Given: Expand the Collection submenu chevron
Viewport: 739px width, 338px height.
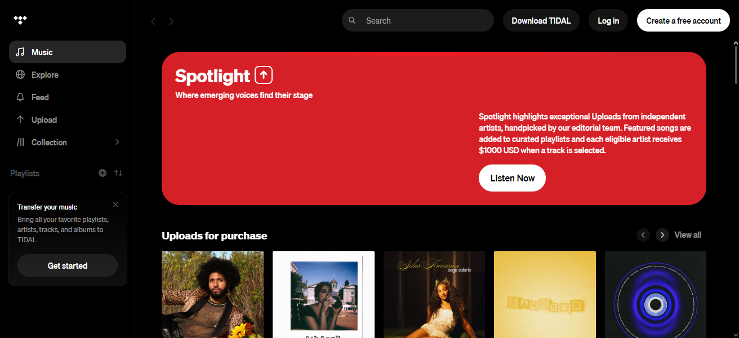Looking at the screenshot, I should (117, 142).
